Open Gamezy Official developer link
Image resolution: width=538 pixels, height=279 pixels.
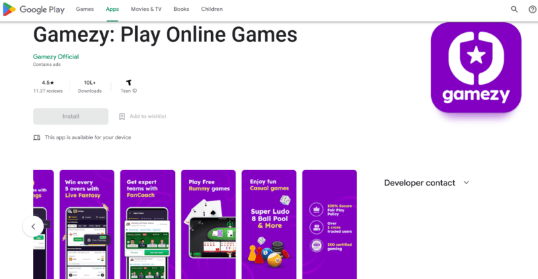coord(56,56)
